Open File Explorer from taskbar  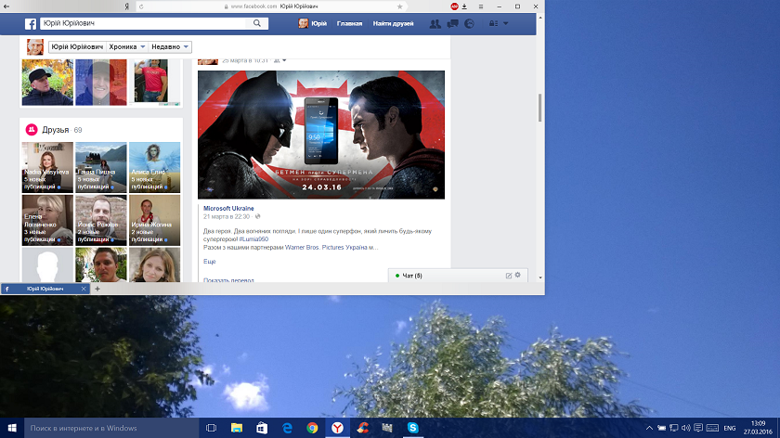237,428
